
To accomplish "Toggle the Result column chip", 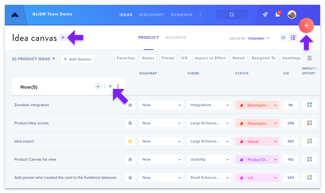I will 238,58.
